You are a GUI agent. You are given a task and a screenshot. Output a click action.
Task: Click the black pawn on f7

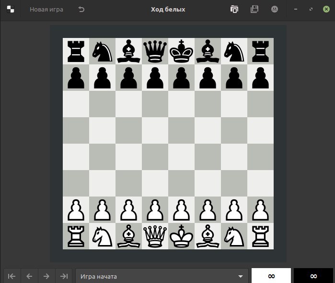click(208, 77)
